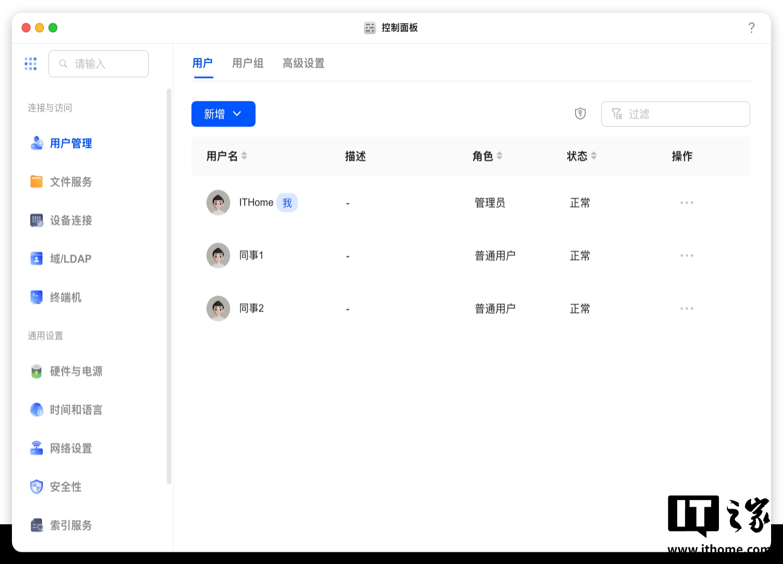The width and height of the screenshot is (783, 564).
Task: Open the 硬件与电源 sidebar item
Action: click(x=66, y=371)
